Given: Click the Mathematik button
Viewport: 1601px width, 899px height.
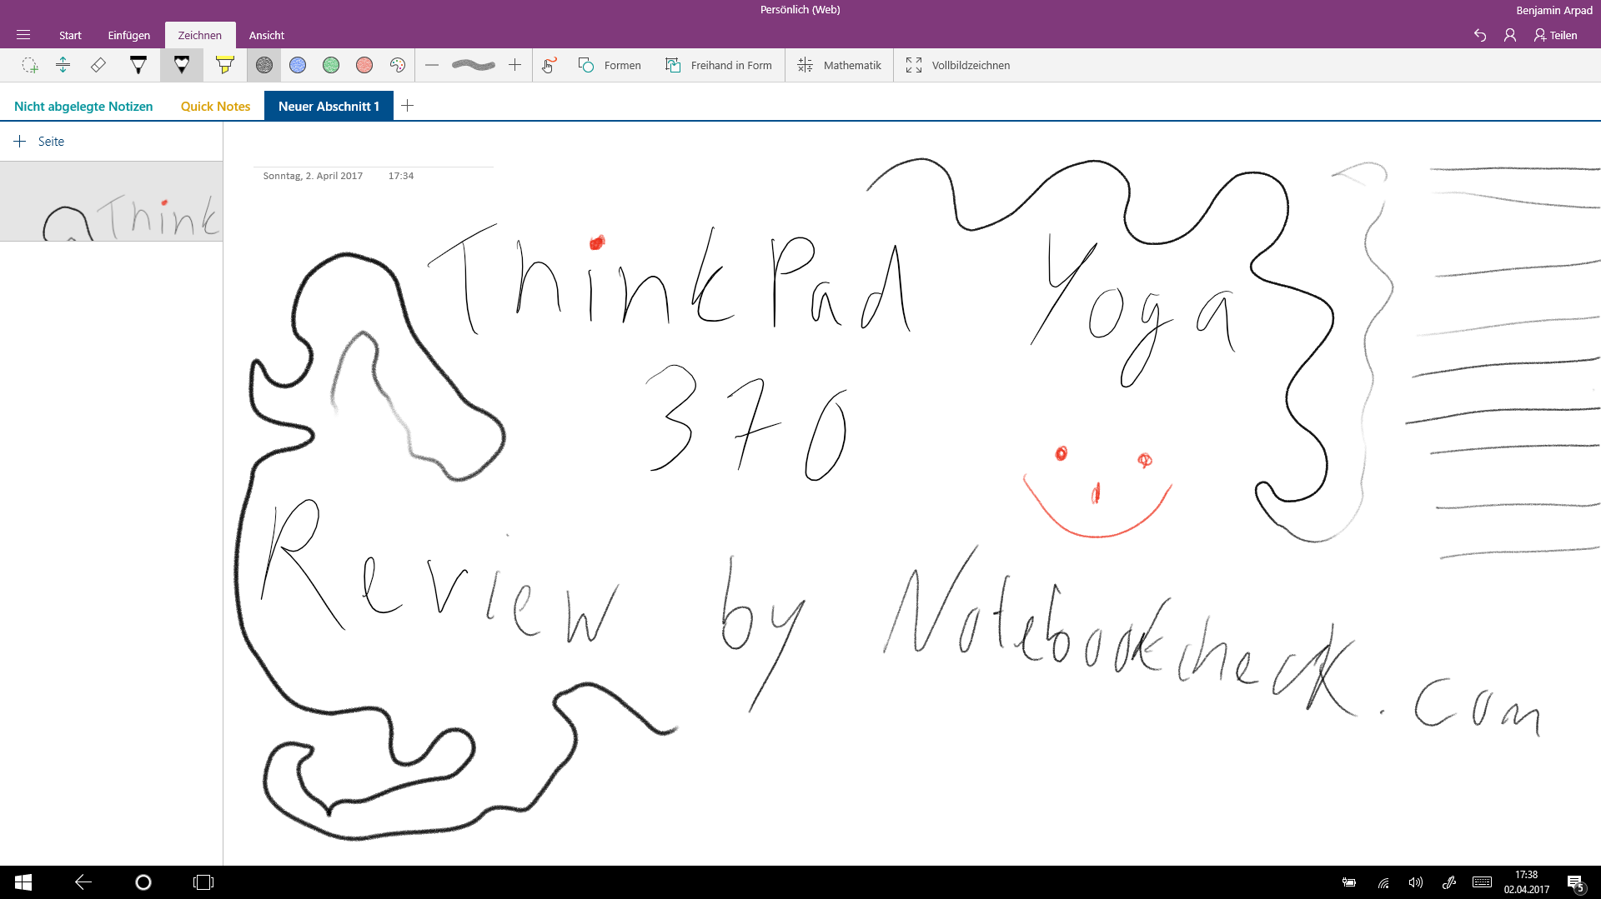Looking at the screenshot, I should [x=840, y=65].
